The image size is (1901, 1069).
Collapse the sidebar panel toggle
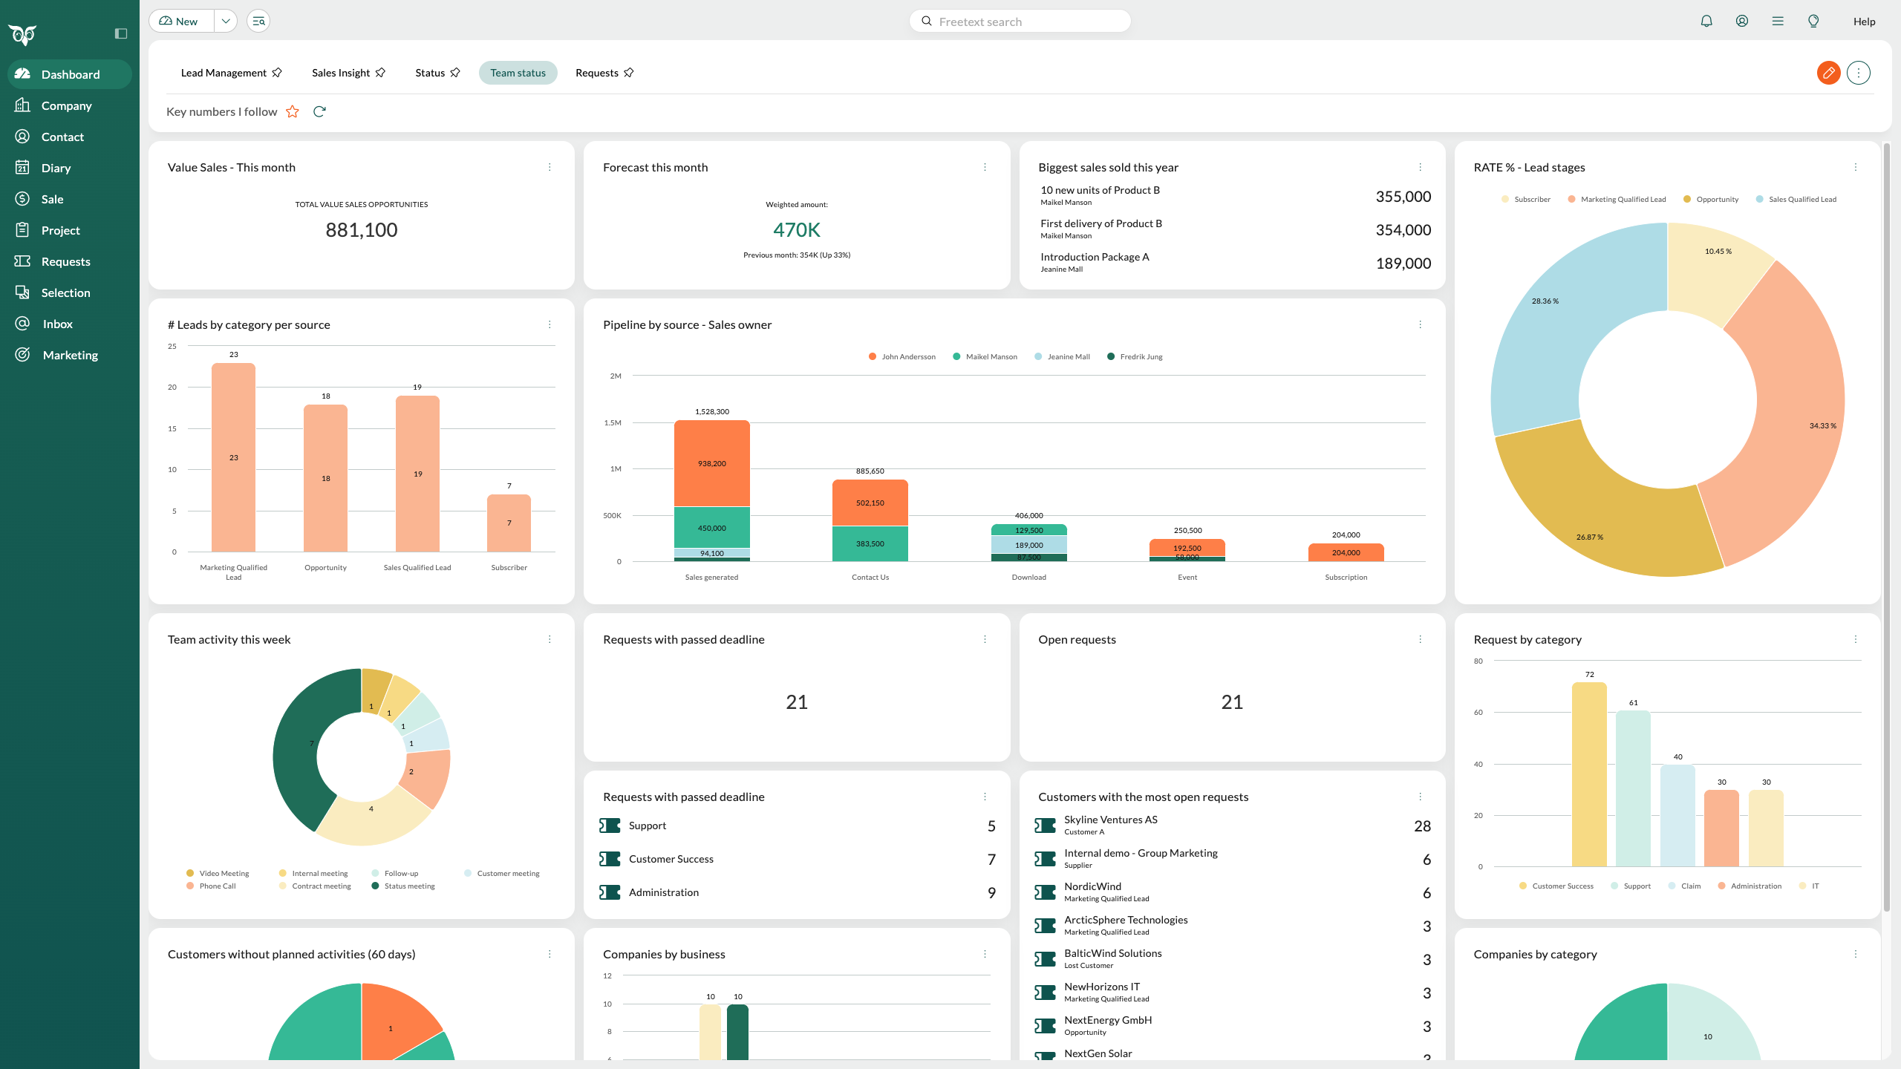pos(121,33)
